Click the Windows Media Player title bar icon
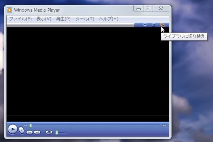 [x=9, y=10]
